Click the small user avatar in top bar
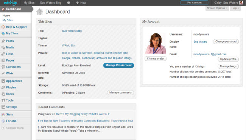 coord(241,3)
